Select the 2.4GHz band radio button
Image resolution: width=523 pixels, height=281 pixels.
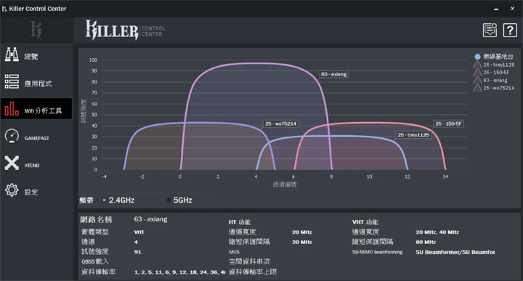(x=105, y=200)
